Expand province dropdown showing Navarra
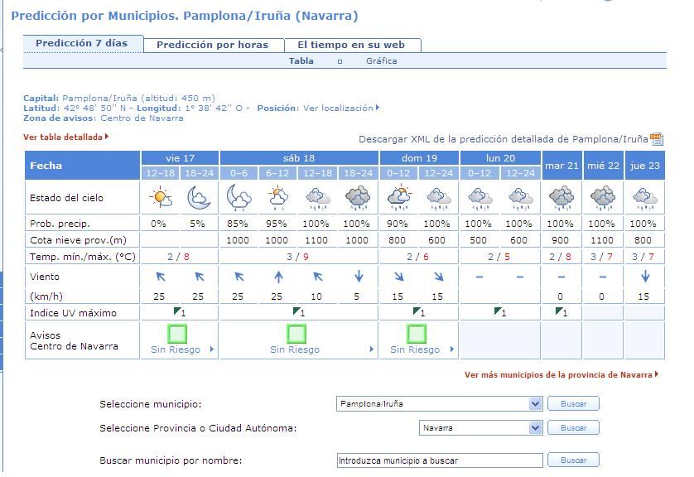 coord(480,428)
